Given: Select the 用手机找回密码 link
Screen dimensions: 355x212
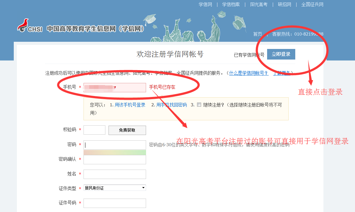Looking at the screenshot, I should coord(172,105).
